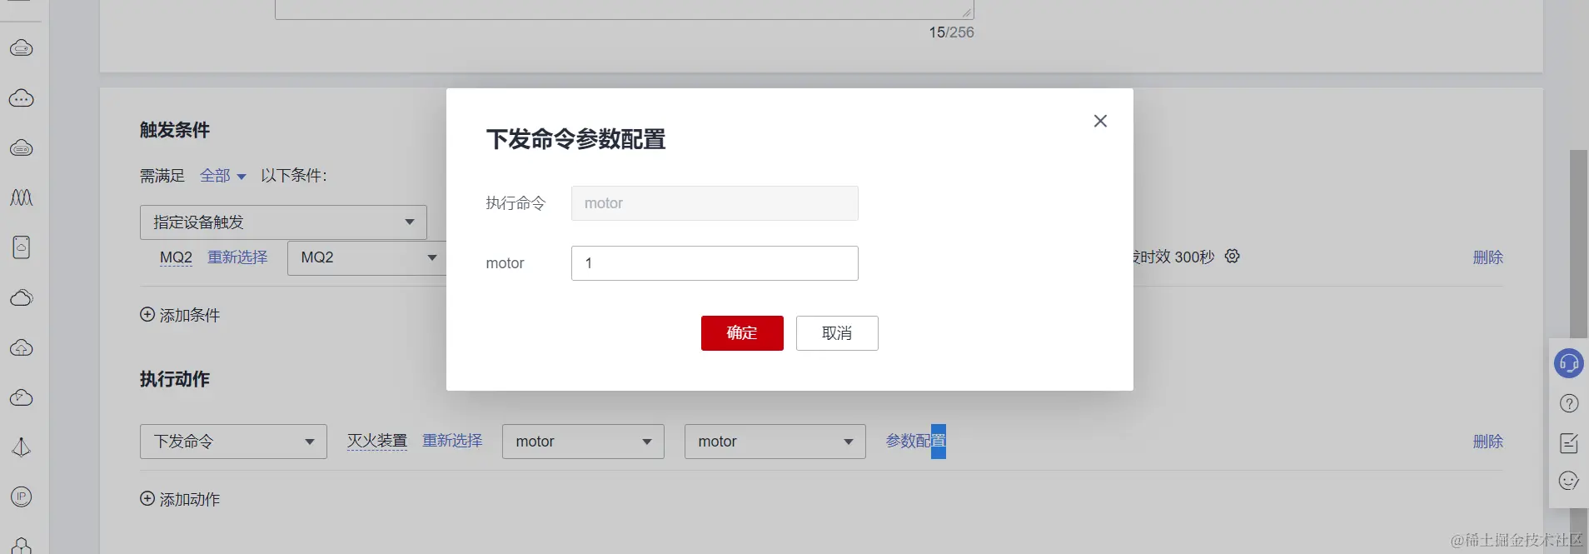Open the notepad feedback icon
The height and width of the screenshot is (554, 1589).
pos(1569,442)
